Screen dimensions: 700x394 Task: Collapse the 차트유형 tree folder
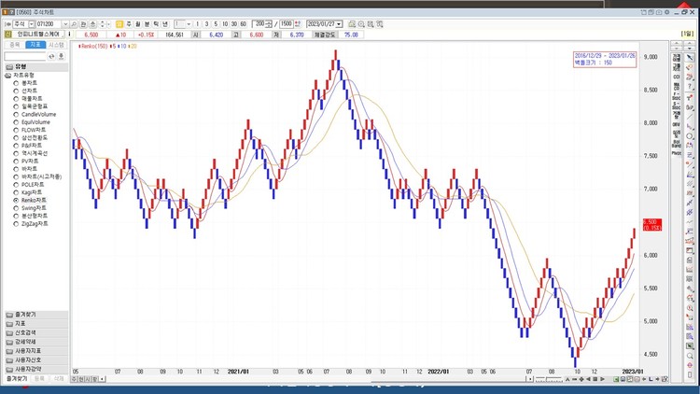[7, 75]
